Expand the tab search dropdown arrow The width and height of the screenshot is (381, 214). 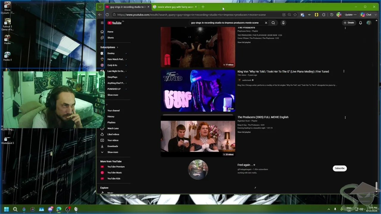click(100, 7)
